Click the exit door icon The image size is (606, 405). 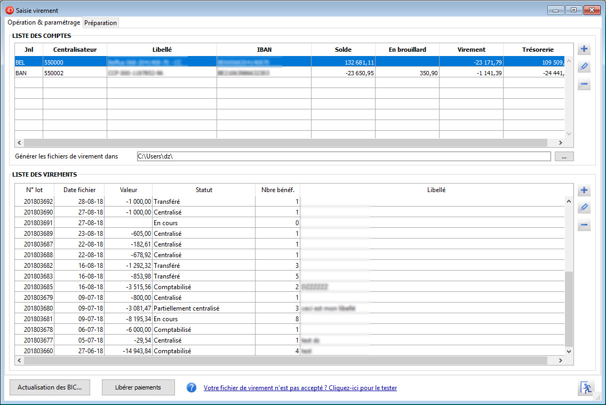586,388
